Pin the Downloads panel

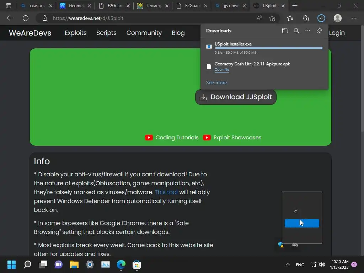point(320,31)
